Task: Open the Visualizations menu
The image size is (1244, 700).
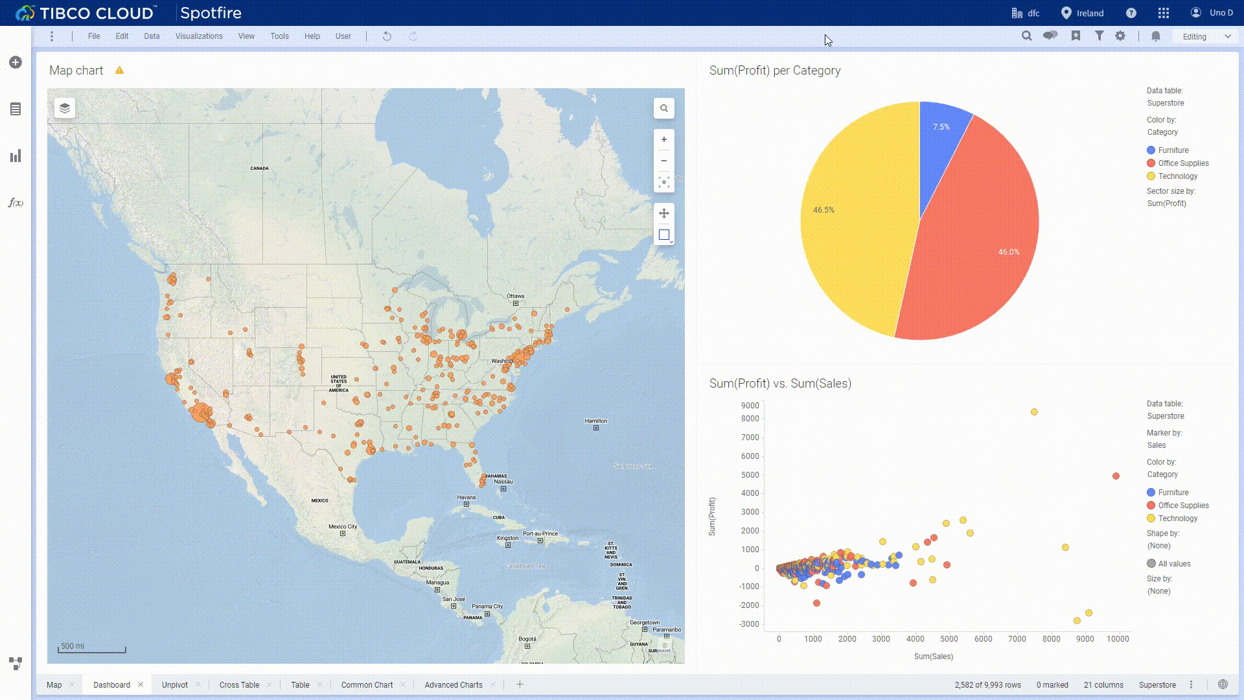Action: pyautogui.click(x=199, y=36)
